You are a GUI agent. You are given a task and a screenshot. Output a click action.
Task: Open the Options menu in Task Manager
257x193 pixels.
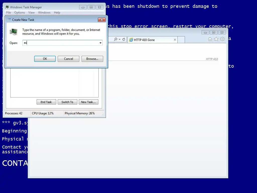pos(20,13)
